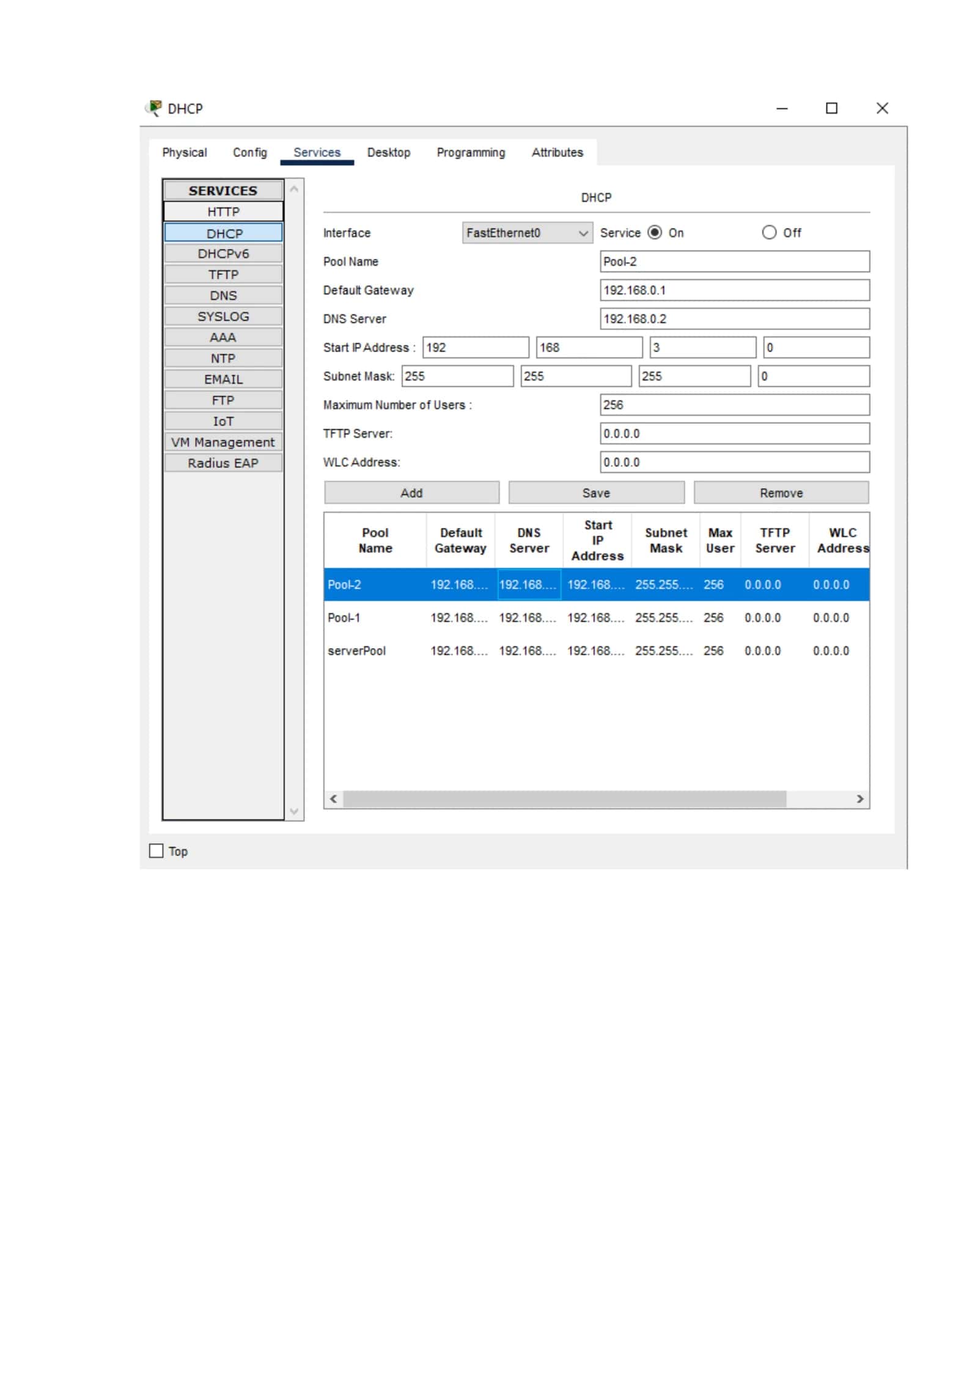This screenshot has height=1383, width=978.
Task: Click the Default Gateway column header
Action: [x=460, y=540]
